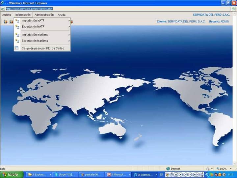Click the icon beside Importación MATF
This screenshot has height=178, width=237.
tap(17, 20)
